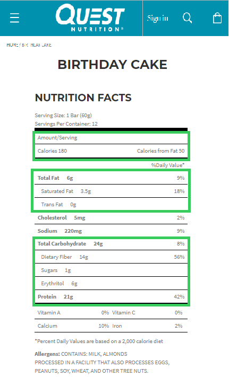This screenshot has height=377, width=229.
Task: Open the hamburger navigation menu
Action: [14, 18]
